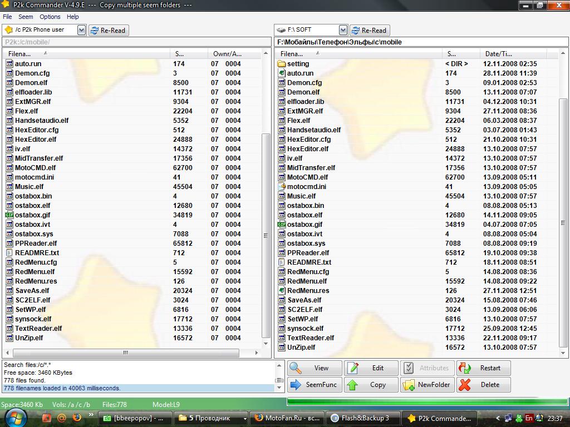
Task: Expand the quick launch overflow chevron
Action: [91, 414]
